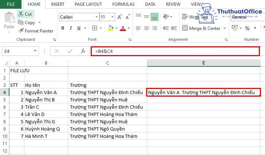Toggle highlighted Bottom Align button
The height and width of the screenshot is (155, 265).
tap(155, 17)
